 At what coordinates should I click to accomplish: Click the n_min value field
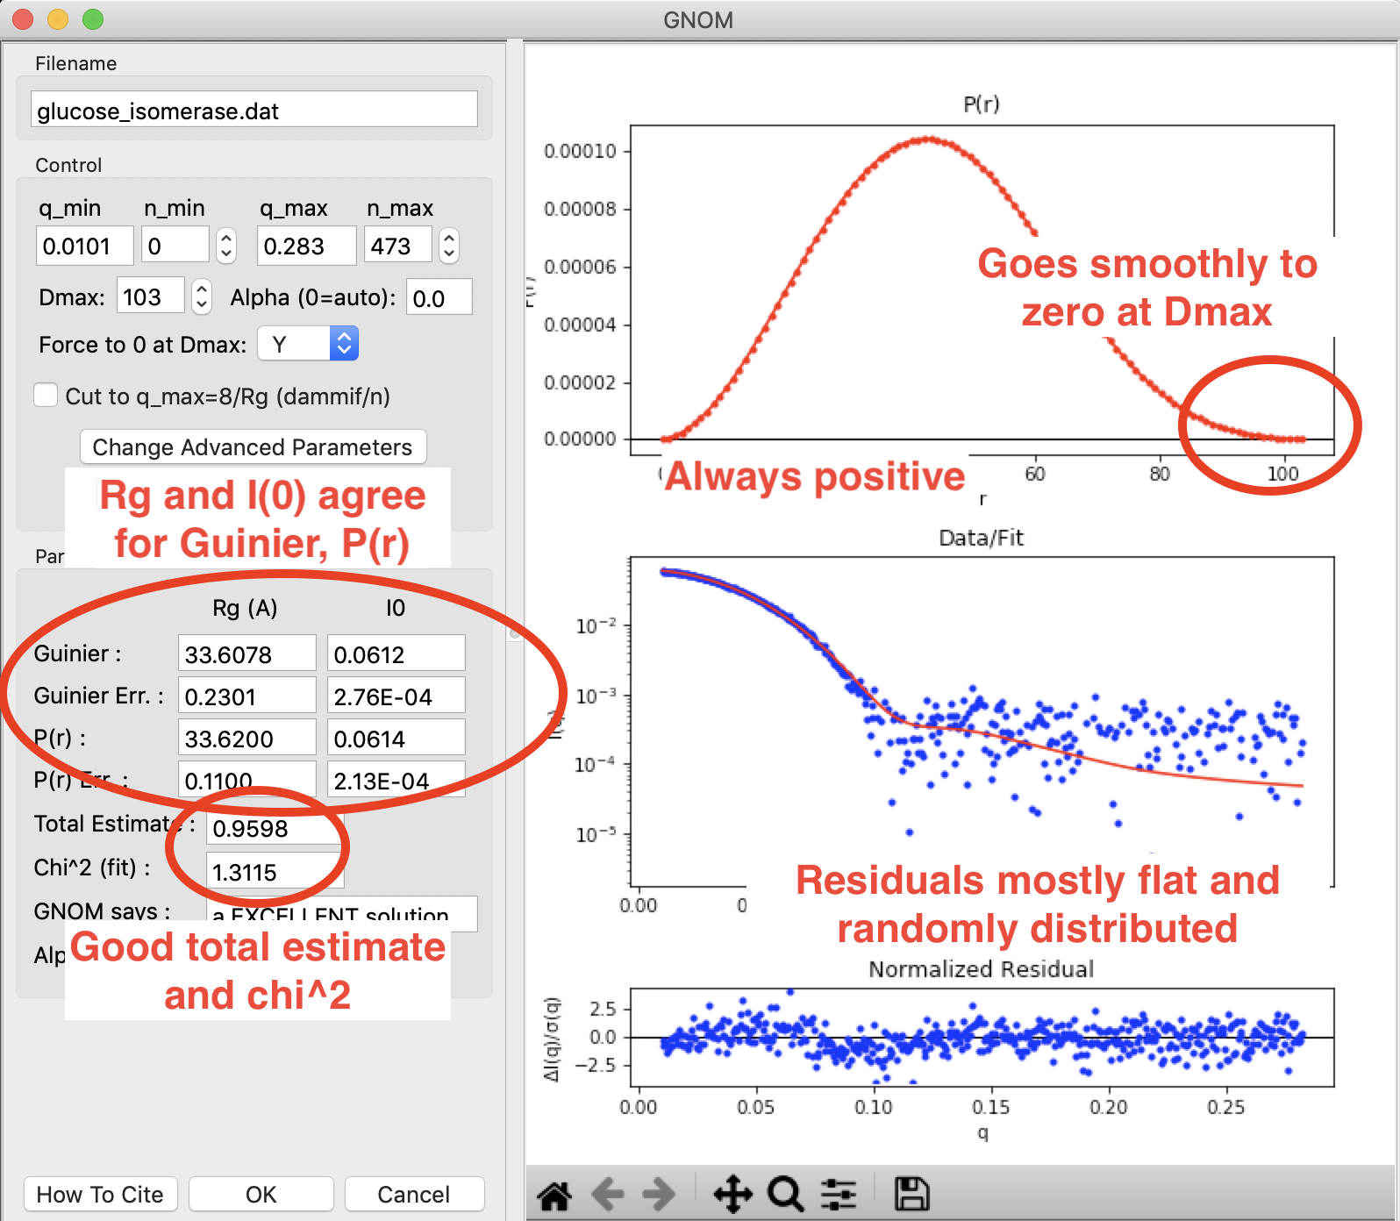click(x=175, y=246)
